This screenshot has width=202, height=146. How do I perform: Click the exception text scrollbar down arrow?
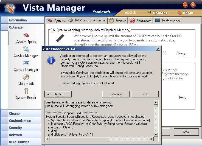(x=156, y=134)
